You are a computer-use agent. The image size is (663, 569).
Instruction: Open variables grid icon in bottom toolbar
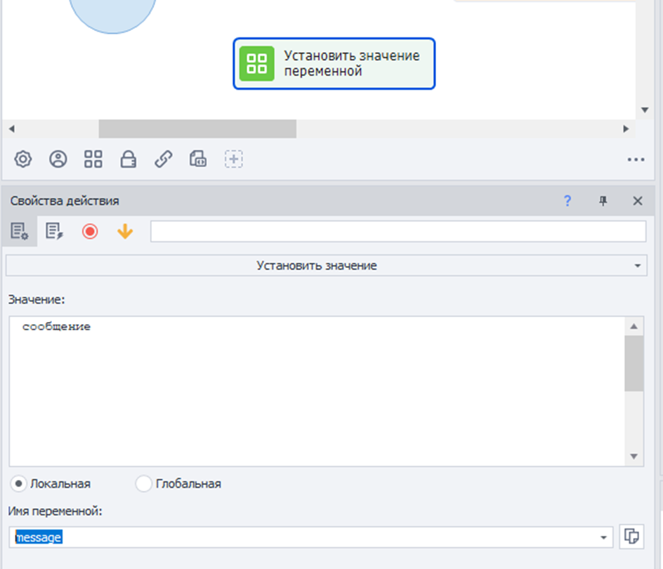pos(93,159)
